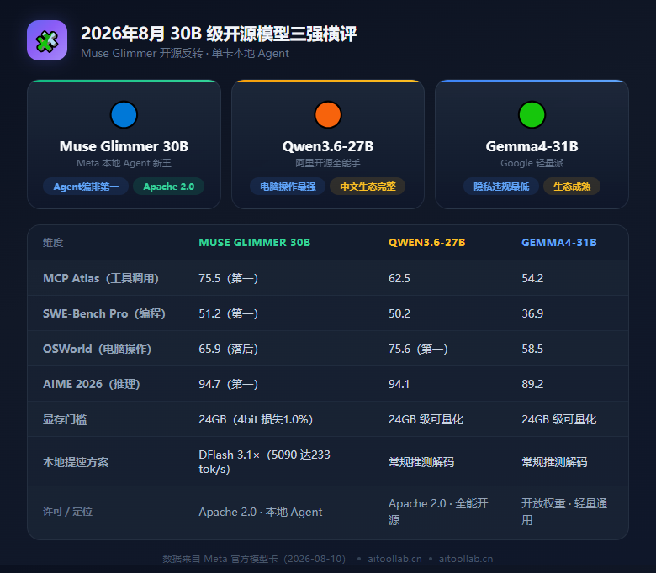Click 'GEMMA4-31B' blue column header
Screen dimensions: 656x573
tap(559, 243)
